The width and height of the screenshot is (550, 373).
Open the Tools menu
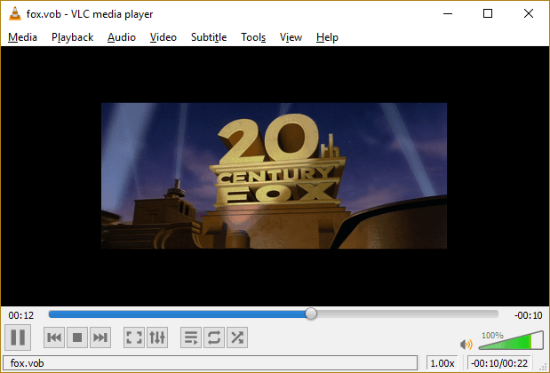point(253,37)
